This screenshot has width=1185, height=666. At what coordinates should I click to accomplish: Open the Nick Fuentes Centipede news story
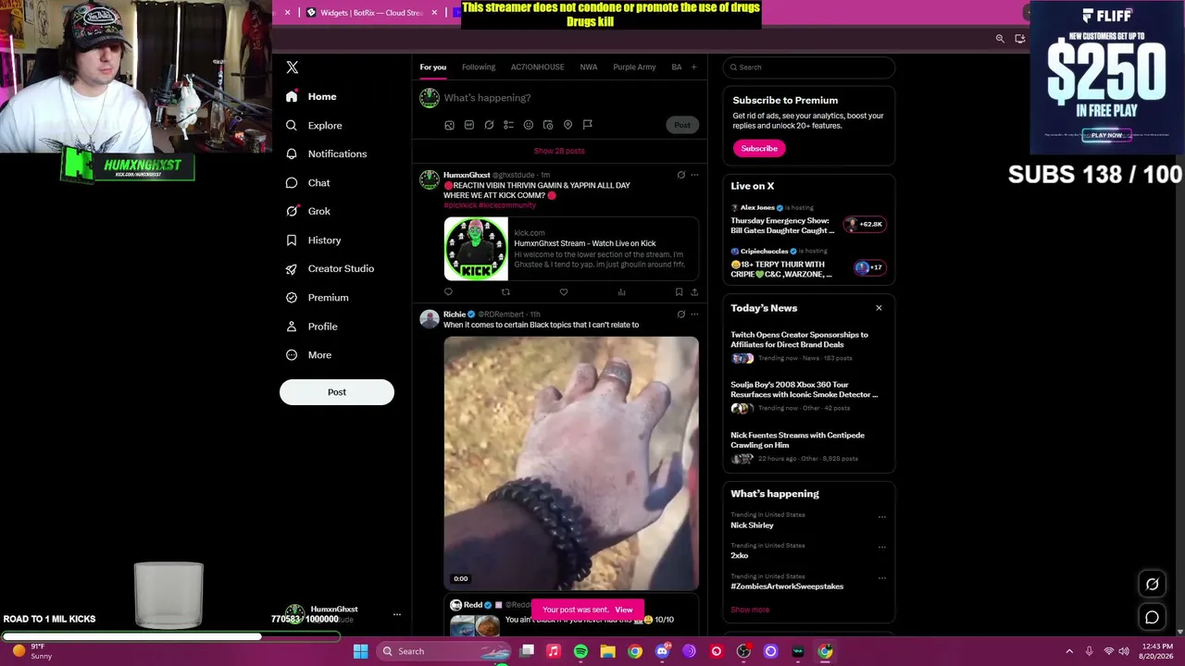coord(808,447)
